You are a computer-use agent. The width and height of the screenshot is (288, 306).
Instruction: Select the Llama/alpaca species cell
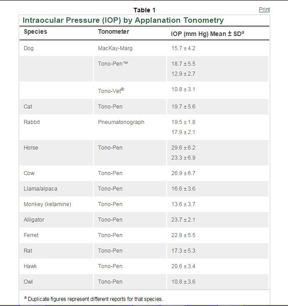pos(41,189)
